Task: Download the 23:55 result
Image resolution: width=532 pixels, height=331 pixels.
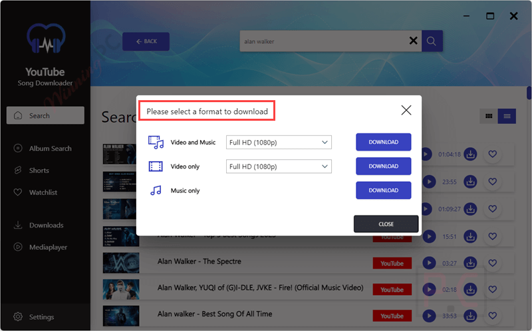Action: [x=470, y=182]
